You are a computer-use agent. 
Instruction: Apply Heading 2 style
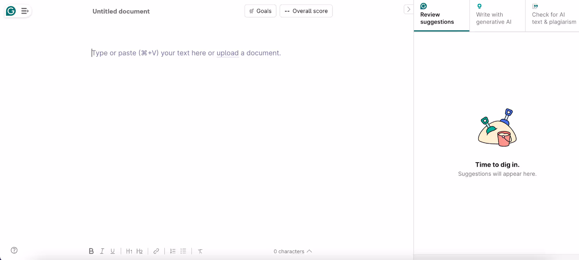click(x=139, y=251)
